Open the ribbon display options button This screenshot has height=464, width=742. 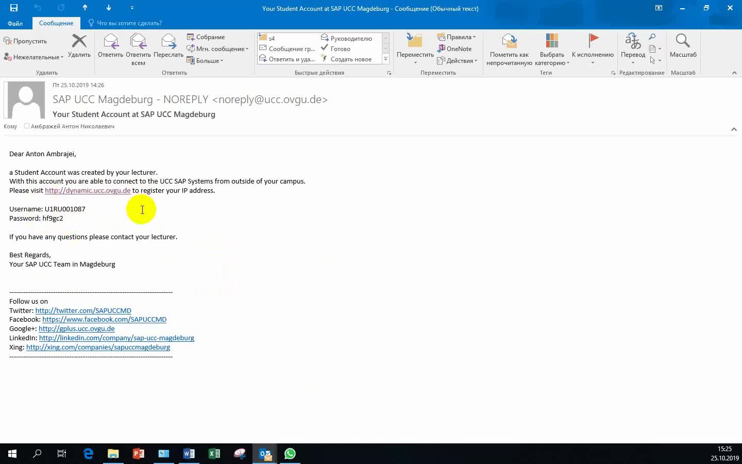(x=659, y=8)
